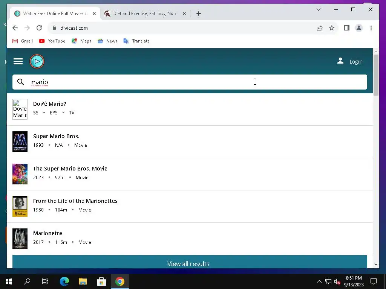Click Super Mario Bros. 1993 poster thumbnail
Viewport: 386px width, 289px height.
pos(20,142)
